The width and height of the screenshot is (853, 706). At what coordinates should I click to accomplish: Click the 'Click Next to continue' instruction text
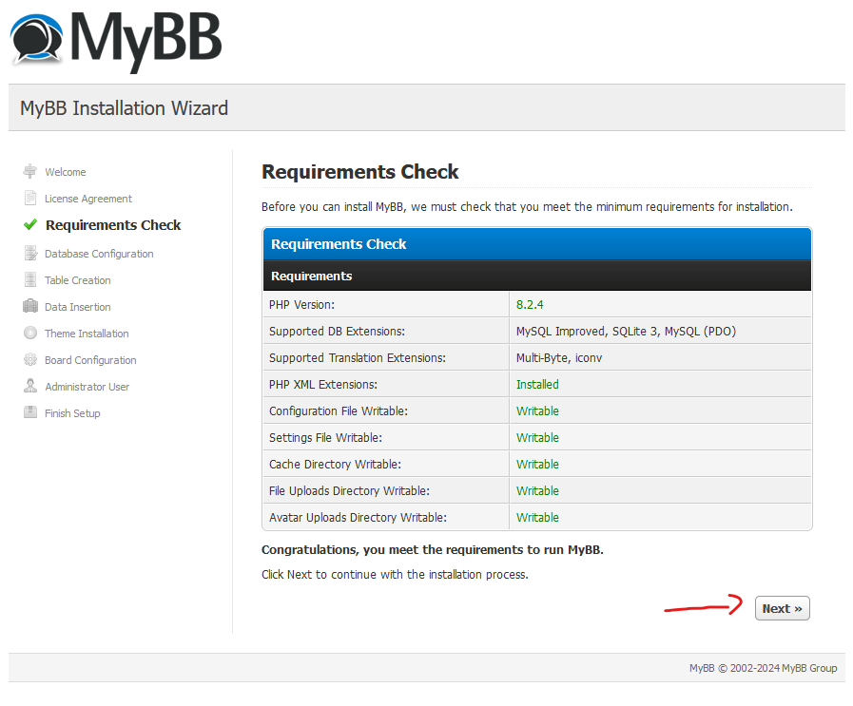click(395, 575)
